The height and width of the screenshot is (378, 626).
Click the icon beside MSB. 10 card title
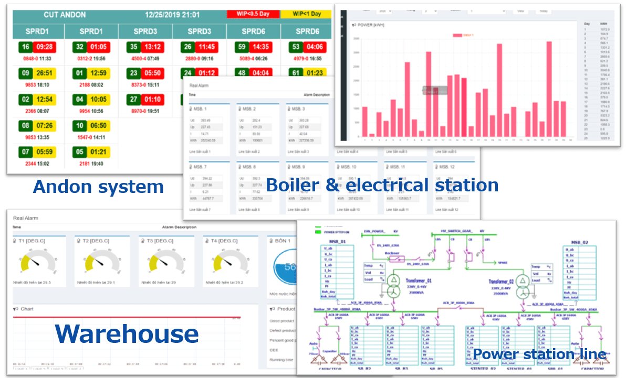pos(338,167)
